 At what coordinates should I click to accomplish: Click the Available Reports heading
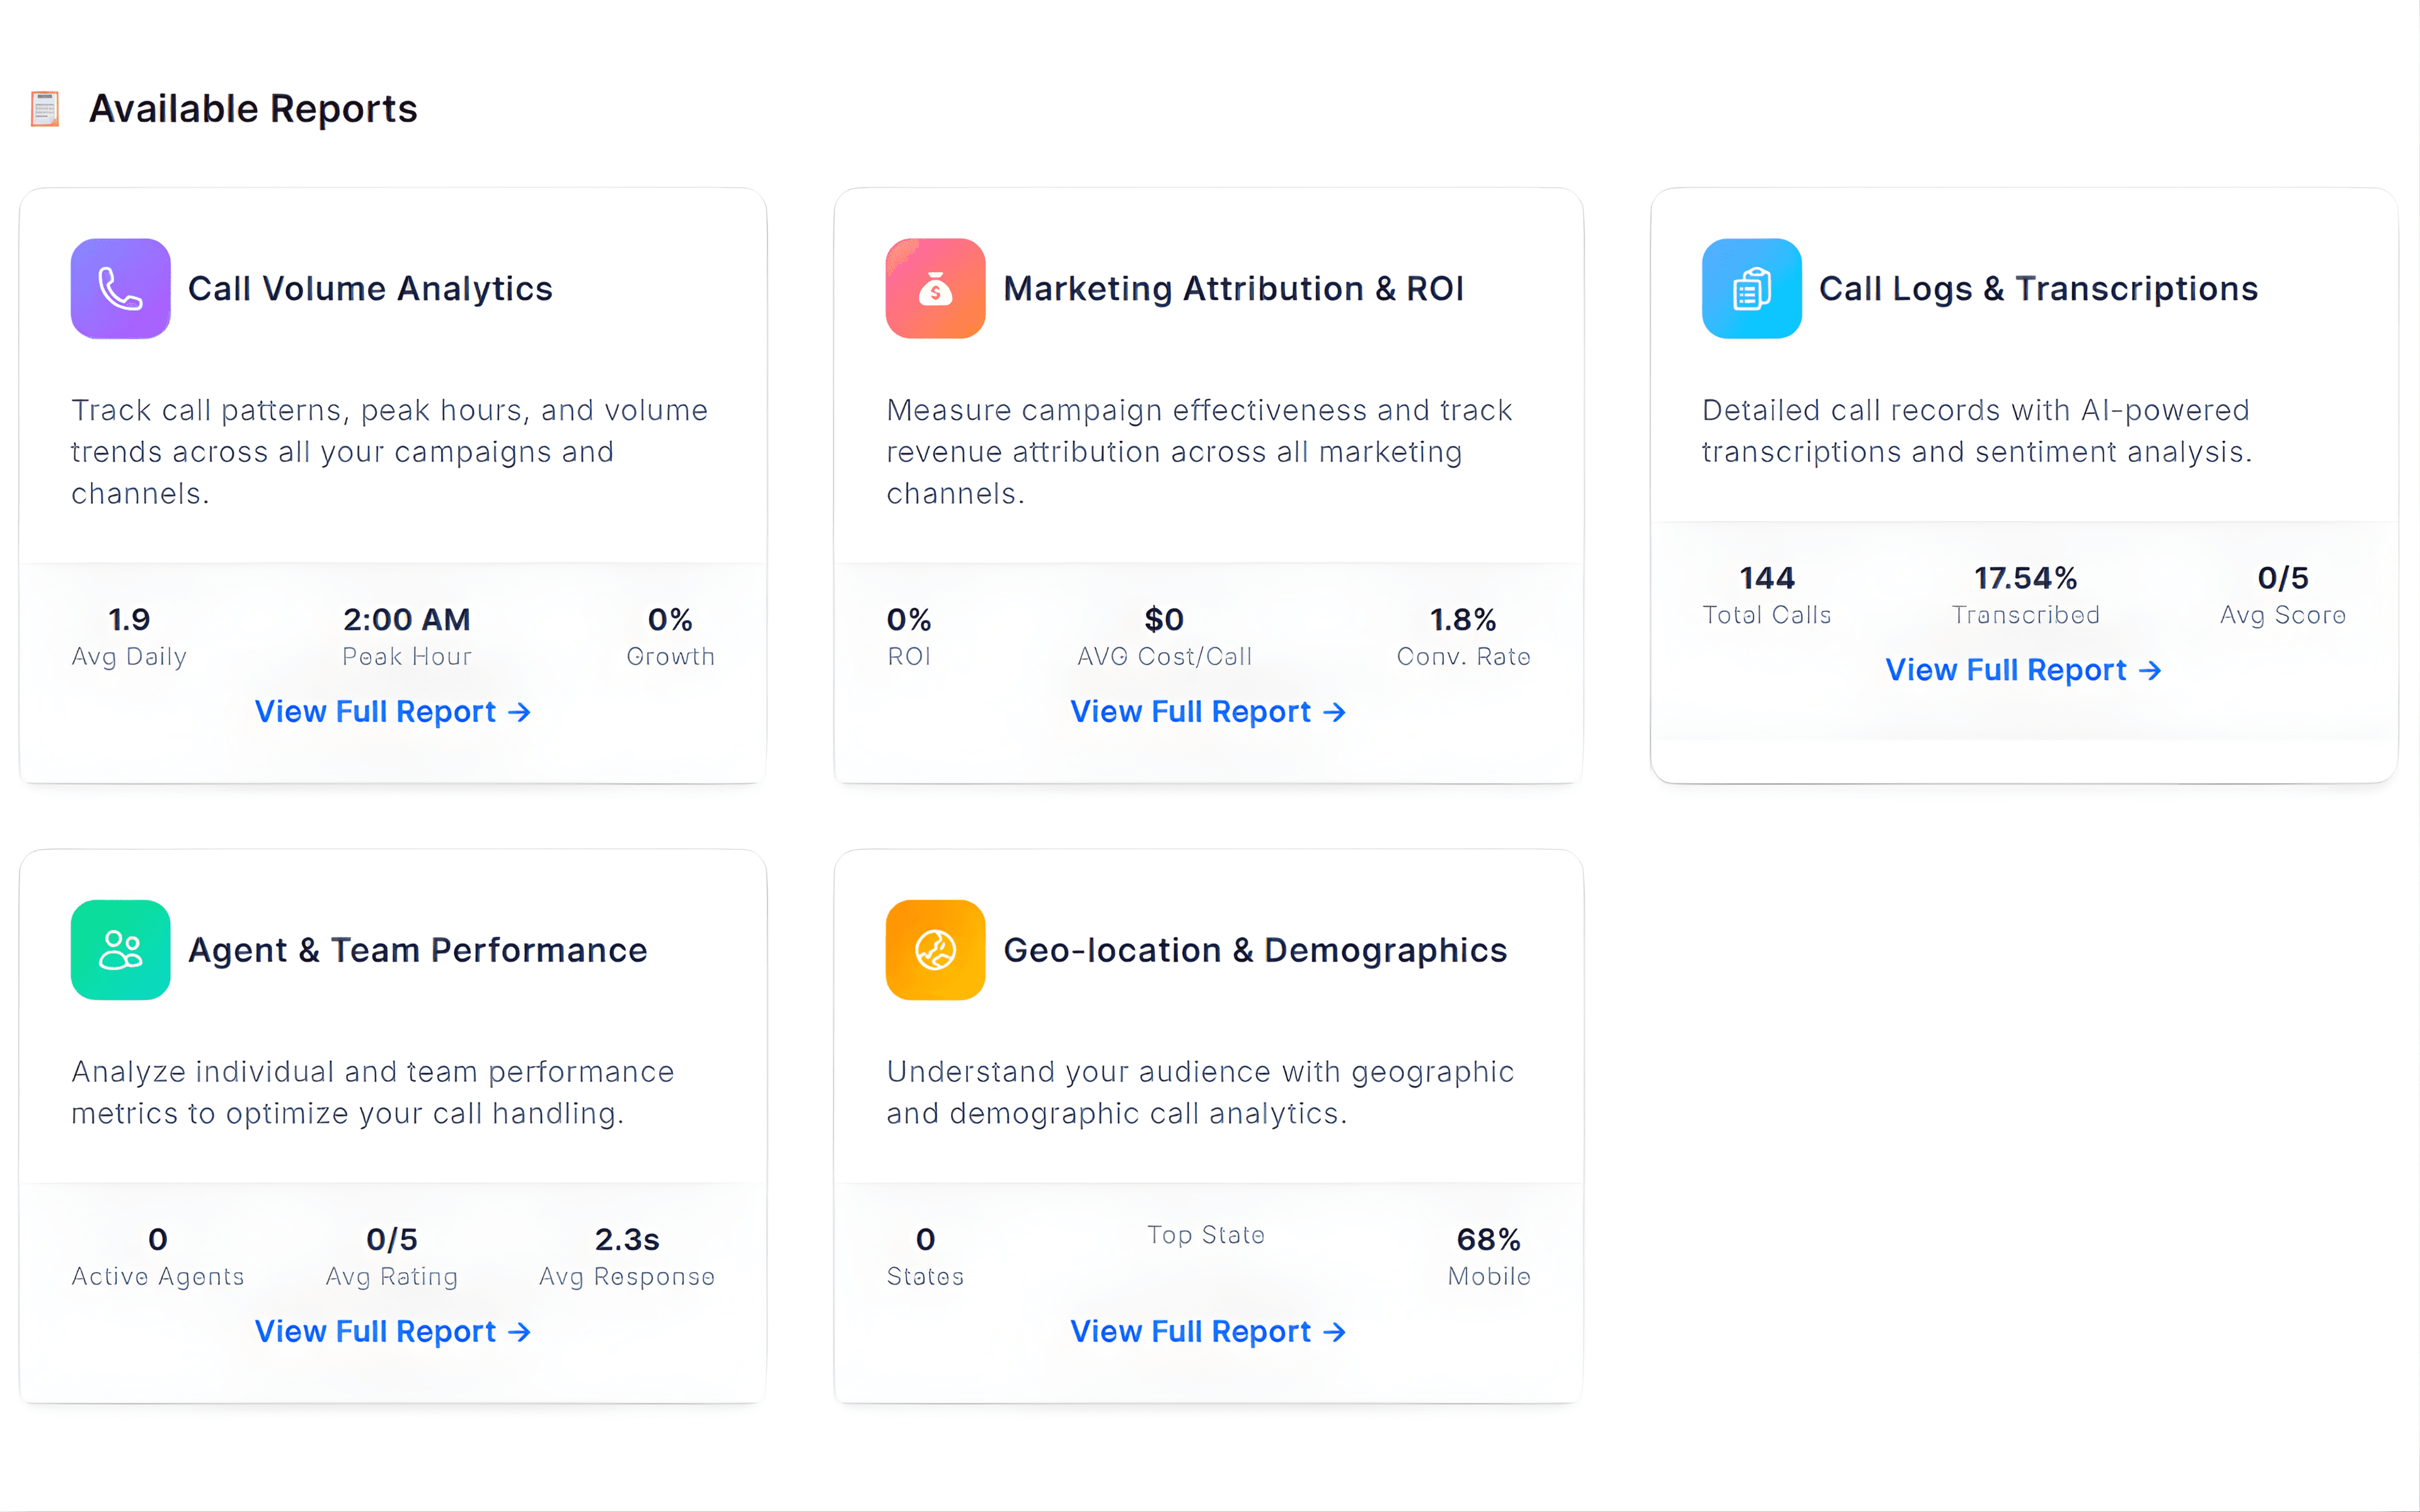point(253,109)
